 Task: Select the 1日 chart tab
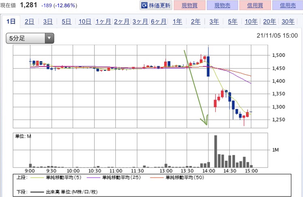click(x=11, y=21)
